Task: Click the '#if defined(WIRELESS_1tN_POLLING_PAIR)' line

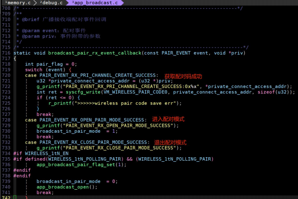Action: click(113, 159)
